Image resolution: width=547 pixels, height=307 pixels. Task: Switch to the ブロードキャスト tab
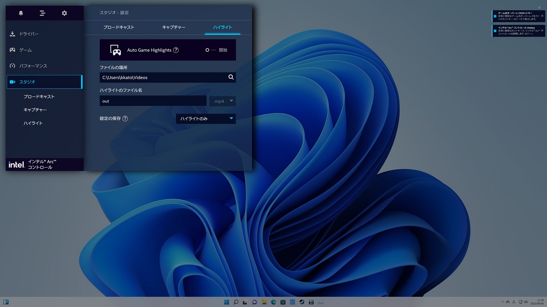click(x=119, y=27)
